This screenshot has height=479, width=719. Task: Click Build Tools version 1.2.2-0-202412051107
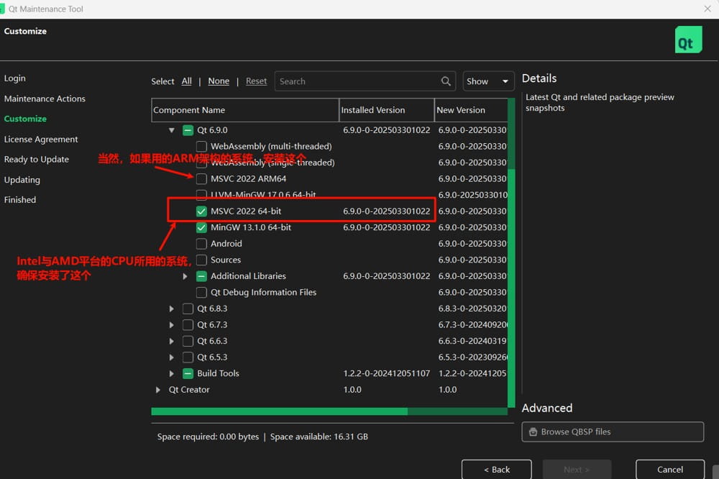(x=387, y=373)
